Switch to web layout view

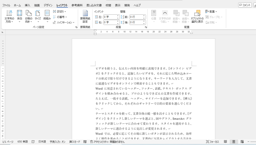[x=242, y=142]
